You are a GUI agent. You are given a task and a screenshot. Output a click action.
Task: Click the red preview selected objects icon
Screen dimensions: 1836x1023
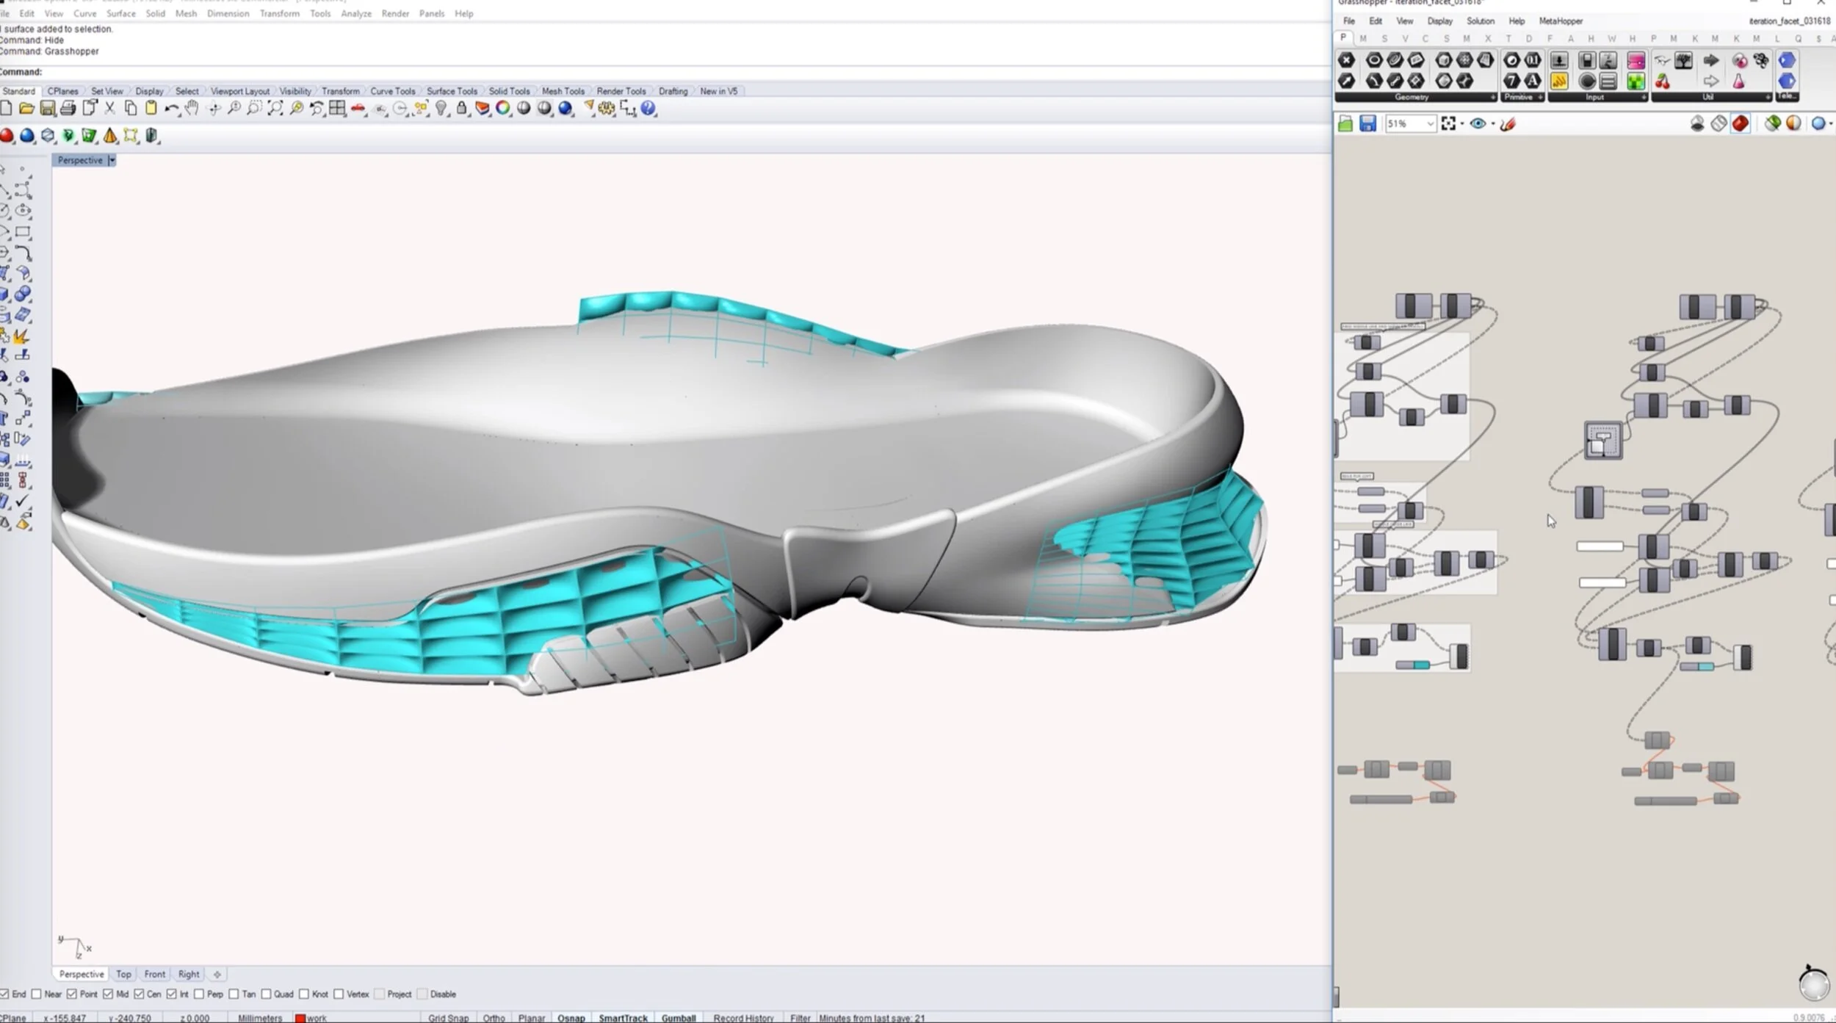[1741, 123]
